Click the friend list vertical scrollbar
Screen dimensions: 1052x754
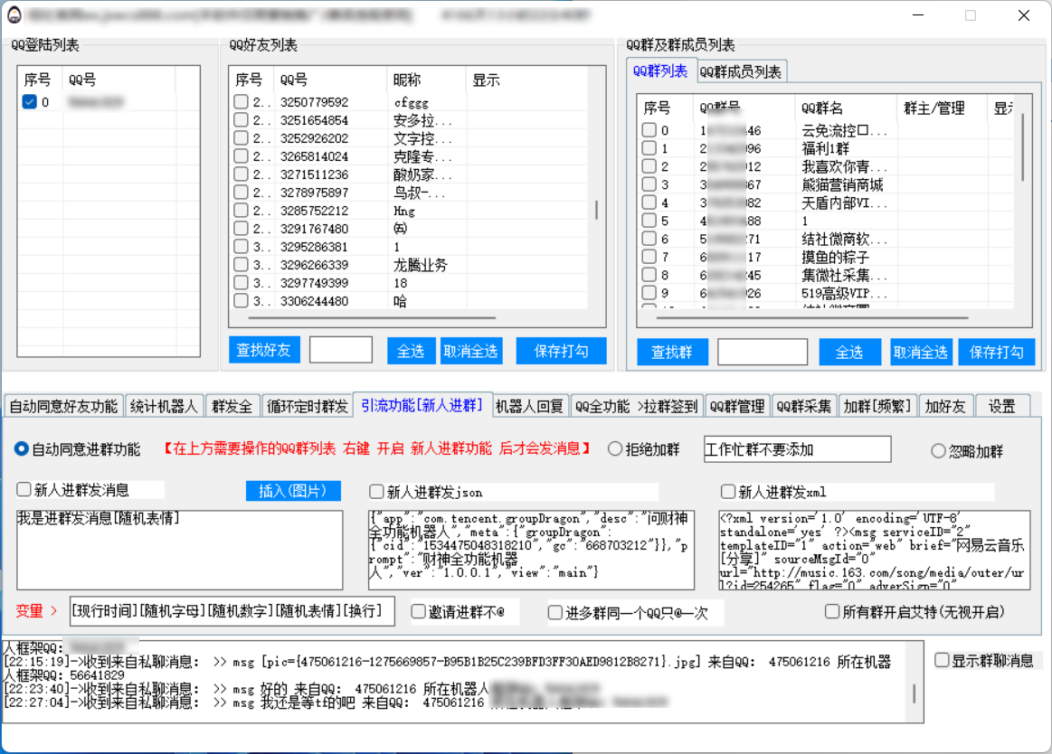click(x=596, y=210)
